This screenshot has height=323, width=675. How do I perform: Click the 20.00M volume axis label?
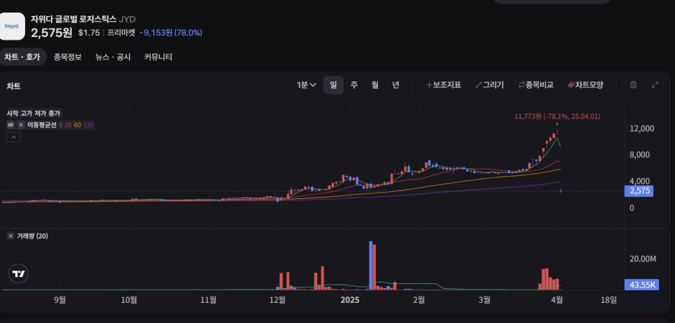pos(642,259)
